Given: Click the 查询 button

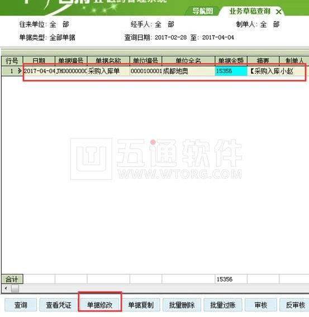Looking at the screenshot, I should coord(21,305).
